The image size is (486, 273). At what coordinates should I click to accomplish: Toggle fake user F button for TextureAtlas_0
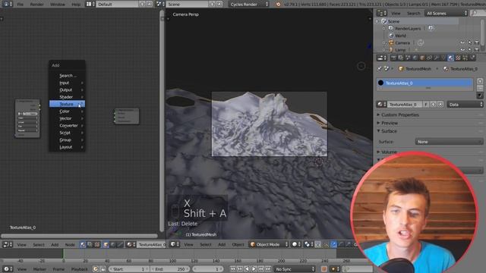point(426,105)
